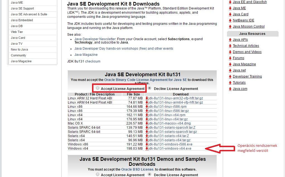This screenshot has width=285, height=177.
Task: Open Java Magazine link under See also
Action: 86,54
